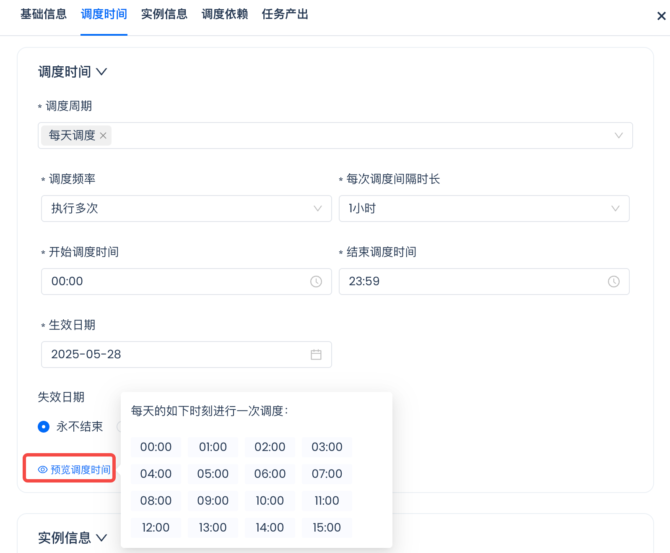Image resolution: width=670 pixels, height=553 pixels.
Task: Open the 调度周期 dropdown
Action: [x=618, y=136]
